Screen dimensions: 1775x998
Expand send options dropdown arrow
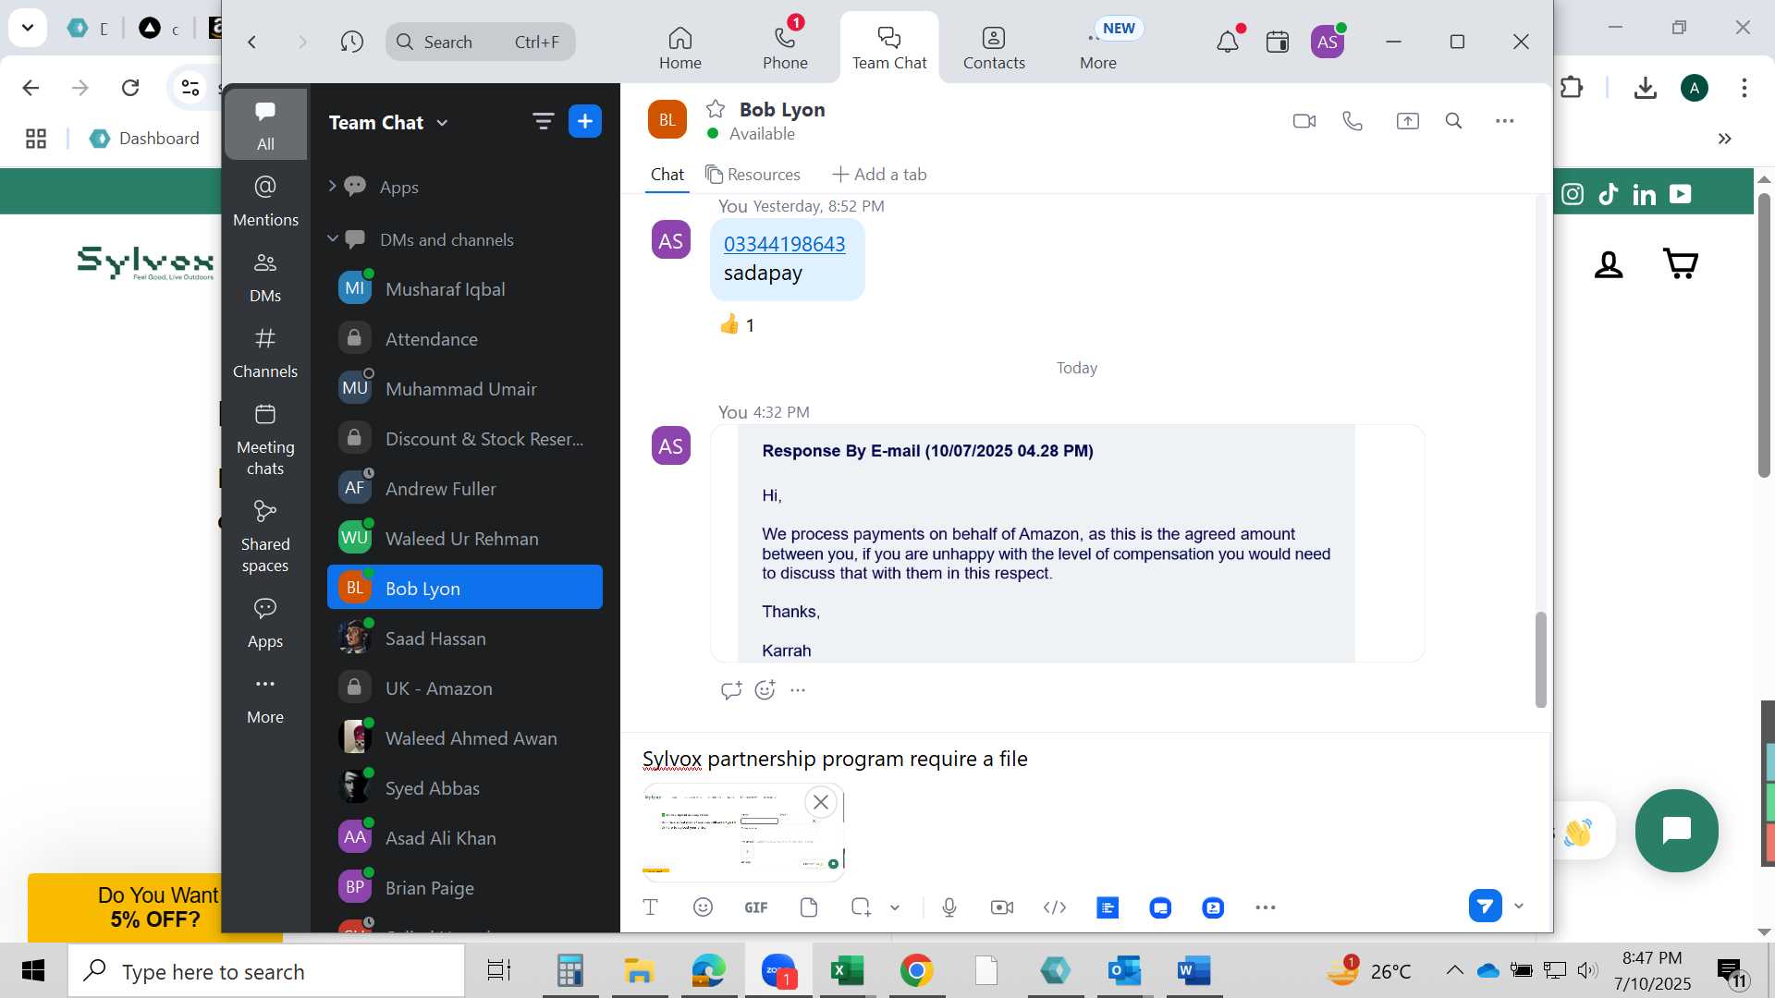tap(1518, 906)
